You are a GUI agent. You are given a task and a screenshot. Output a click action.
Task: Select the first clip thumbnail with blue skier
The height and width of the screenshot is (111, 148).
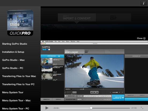[47, 61]
